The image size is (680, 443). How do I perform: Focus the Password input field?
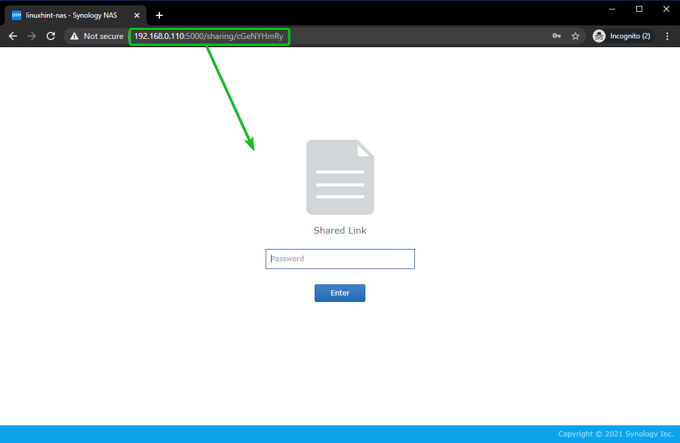click(340, 259)
